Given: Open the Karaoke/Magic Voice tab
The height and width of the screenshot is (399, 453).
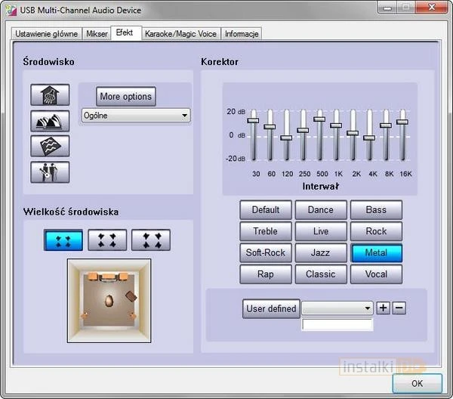Looking at the screenshot, I should (x=180, y=34).
